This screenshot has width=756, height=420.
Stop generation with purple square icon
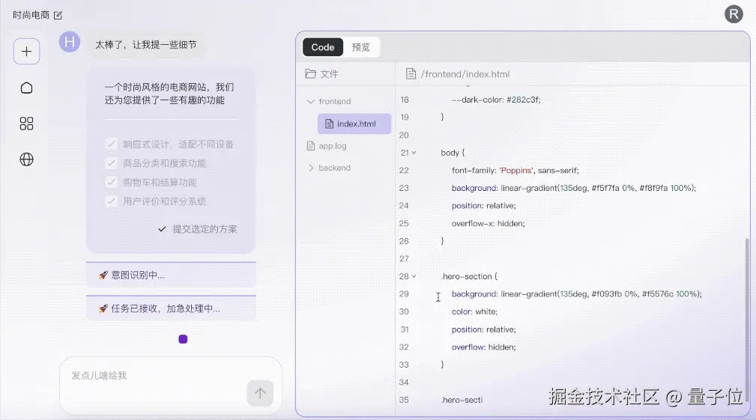click(x=183, y=339)
